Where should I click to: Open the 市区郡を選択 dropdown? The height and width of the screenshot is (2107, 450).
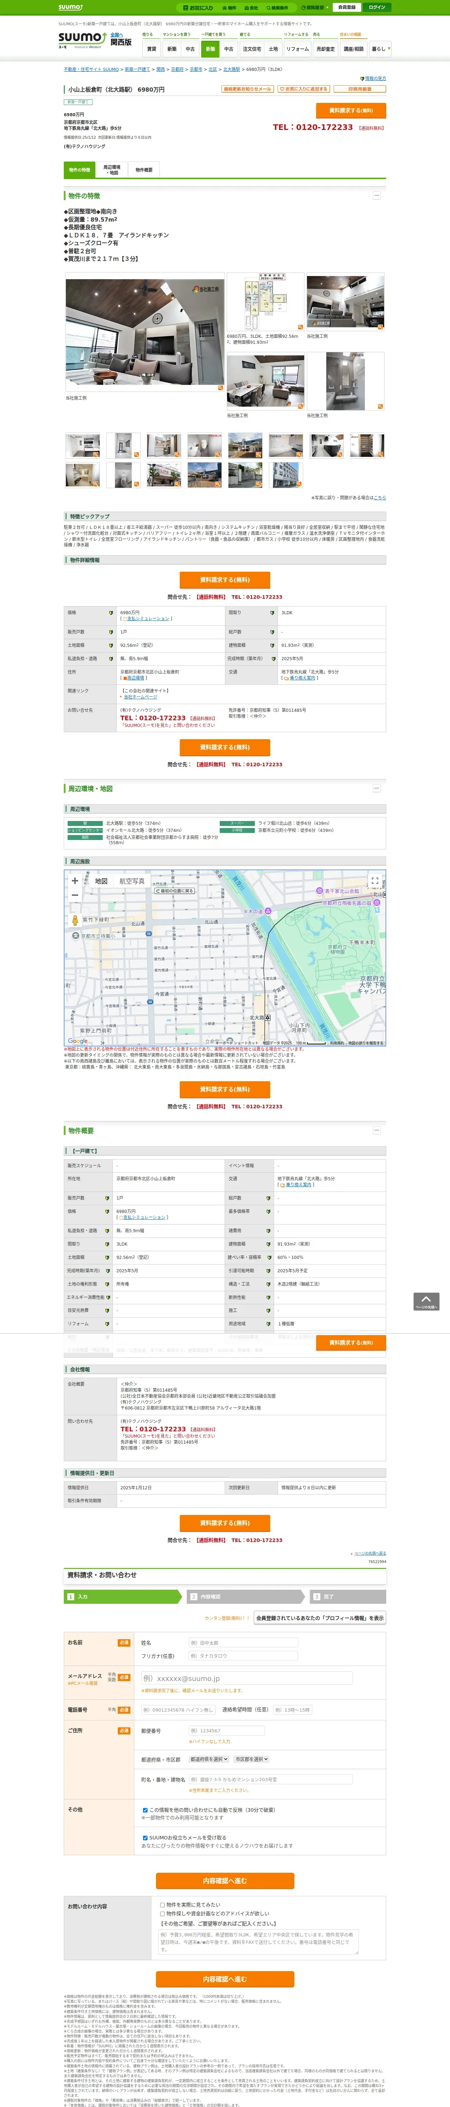click(252, 1759)
